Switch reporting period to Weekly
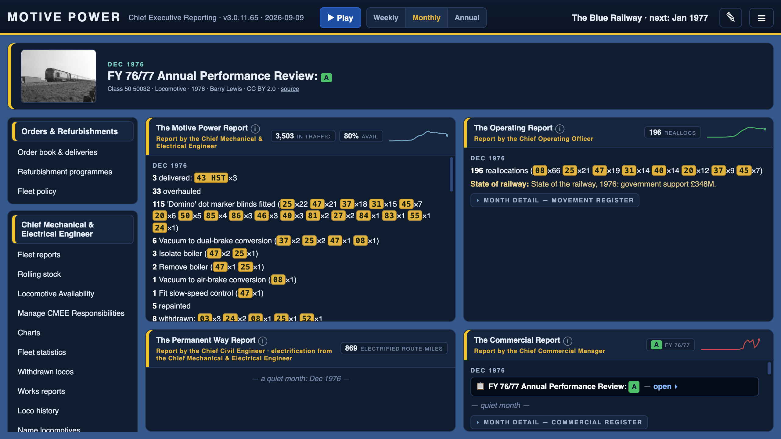Image resolution: width=781 pixels, height=439 pixels. coord(386,18)
